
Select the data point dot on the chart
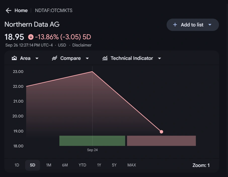point(161,131)
